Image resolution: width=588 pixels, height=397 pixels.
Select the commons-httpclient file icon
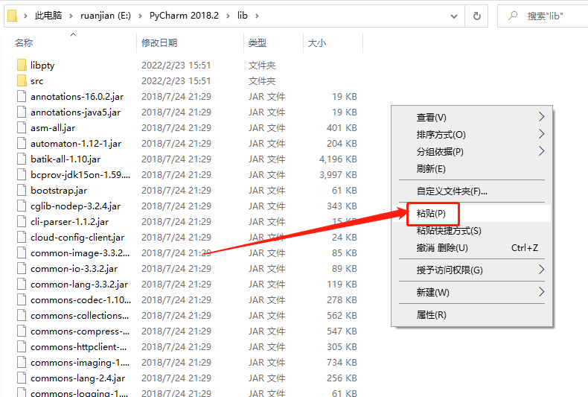[22, 346]
